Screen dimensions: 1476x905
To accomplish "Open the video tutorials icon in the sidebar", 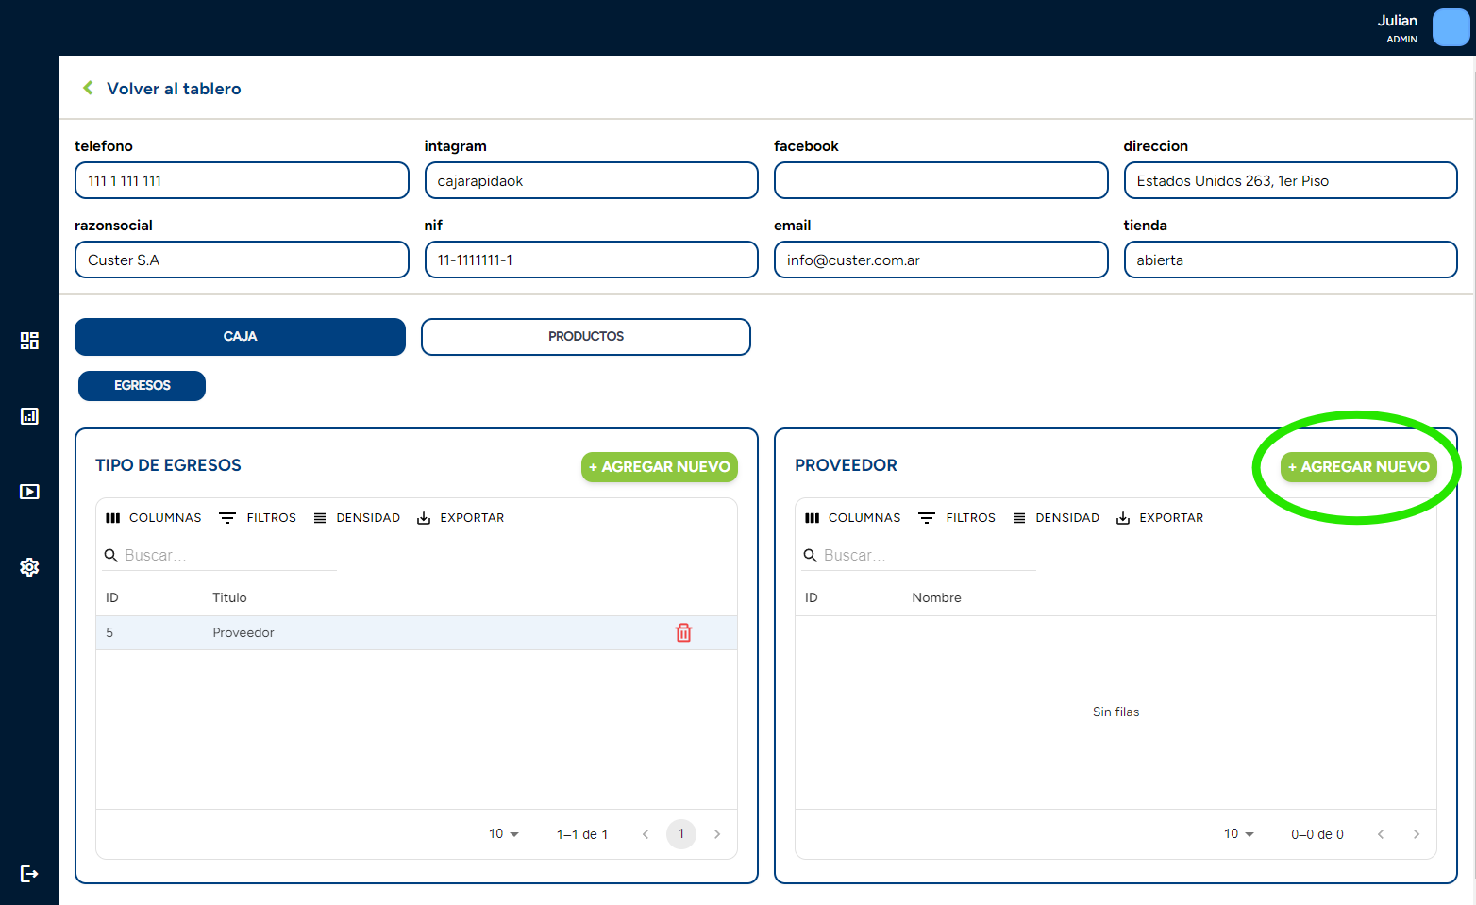I will (29, 492).
